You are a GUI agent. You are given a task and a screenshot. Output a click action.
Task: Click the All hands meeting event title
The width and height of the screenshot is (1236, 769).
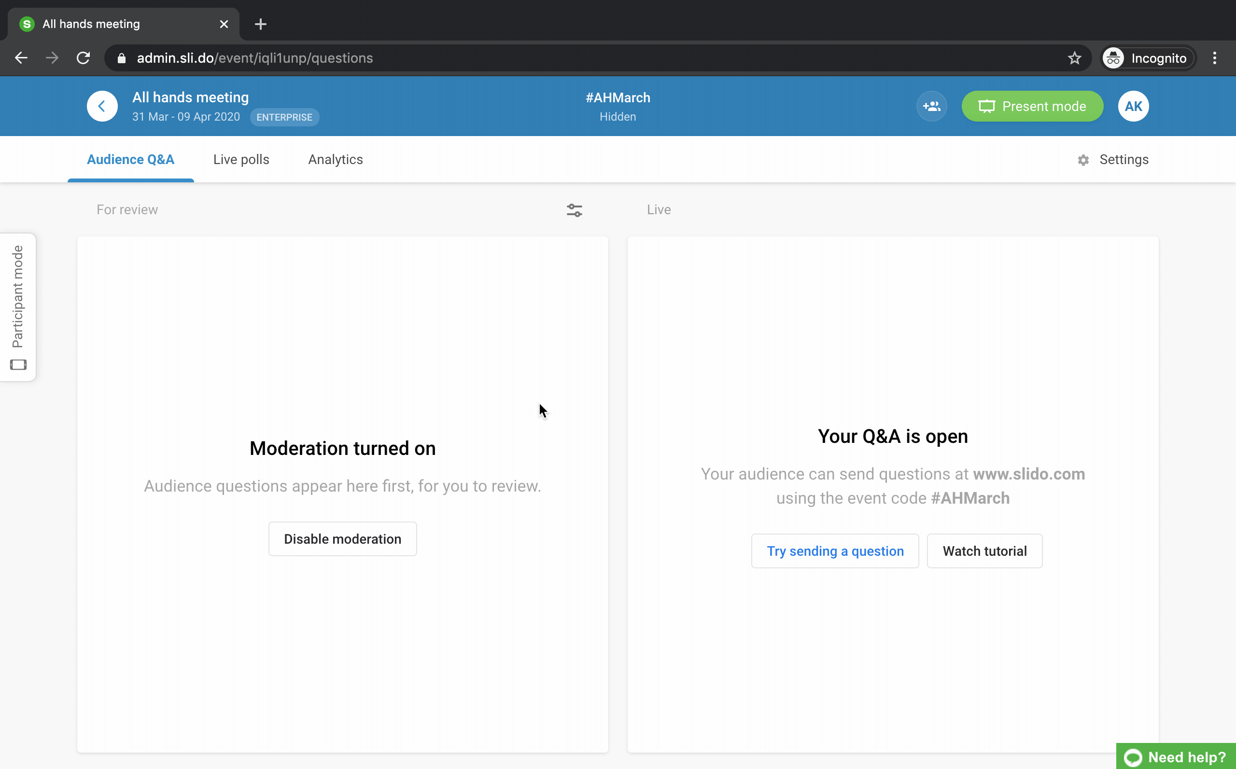pyautogui.click(x=190, y=97)
